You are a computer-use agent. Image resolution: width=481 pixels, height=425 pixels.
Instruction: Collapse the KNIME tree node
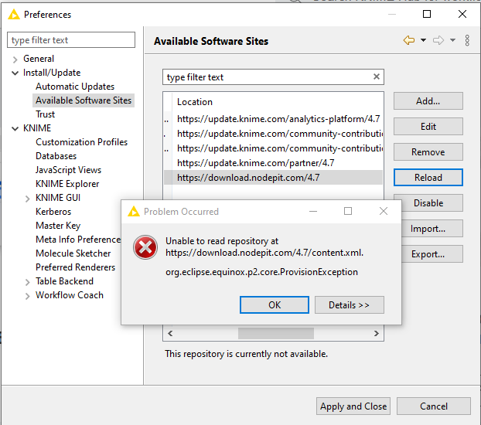(x=15, y=128)
